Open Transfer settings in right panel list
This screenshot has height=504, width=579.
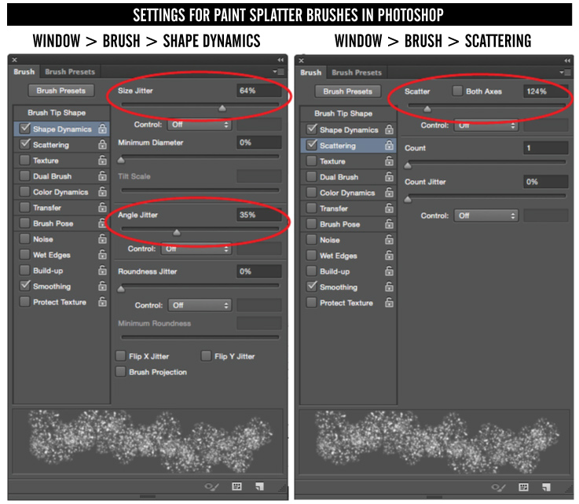[x=334, y=208]
